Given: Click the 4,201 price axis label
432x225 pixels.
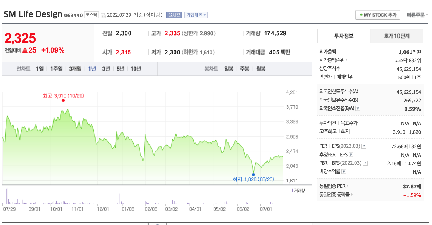Looking at the screenshot, I should pos(292,92).
